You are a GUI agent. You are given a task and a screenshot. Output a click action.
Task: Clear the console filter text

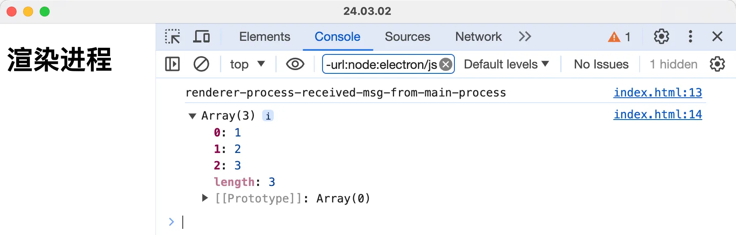point(446,64)
